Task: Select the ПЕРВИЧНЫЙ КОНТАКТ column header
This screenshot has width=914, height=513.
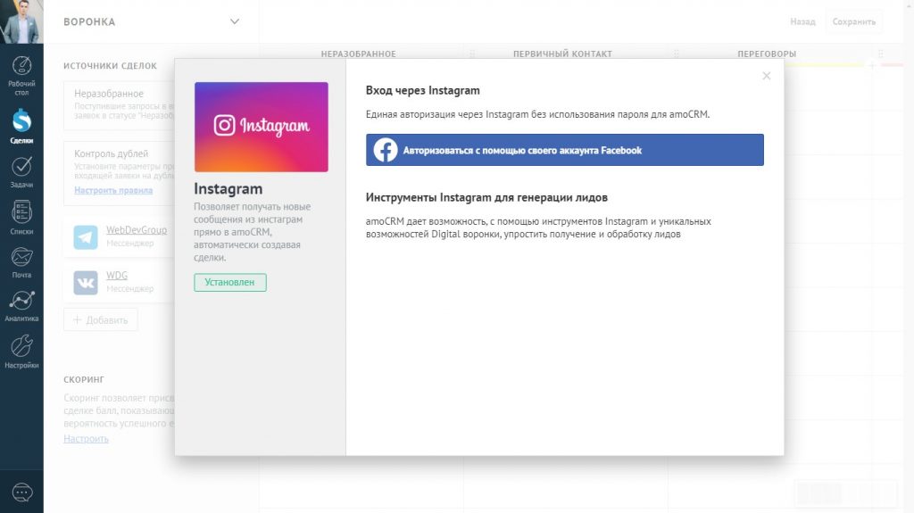Action: pos(562,54)
